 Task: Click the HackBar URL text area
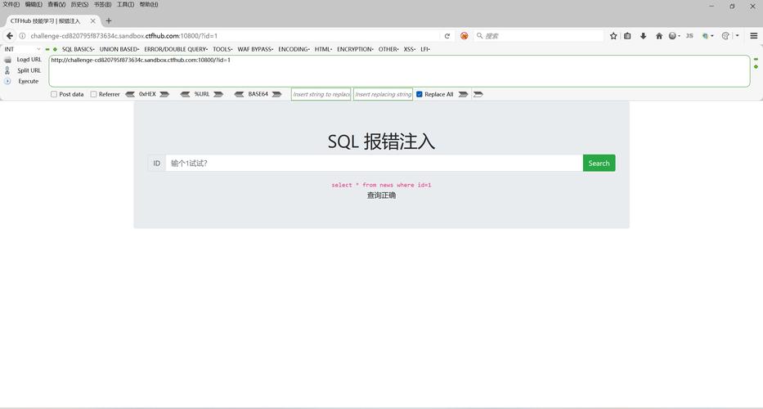(x=399, y=71)
